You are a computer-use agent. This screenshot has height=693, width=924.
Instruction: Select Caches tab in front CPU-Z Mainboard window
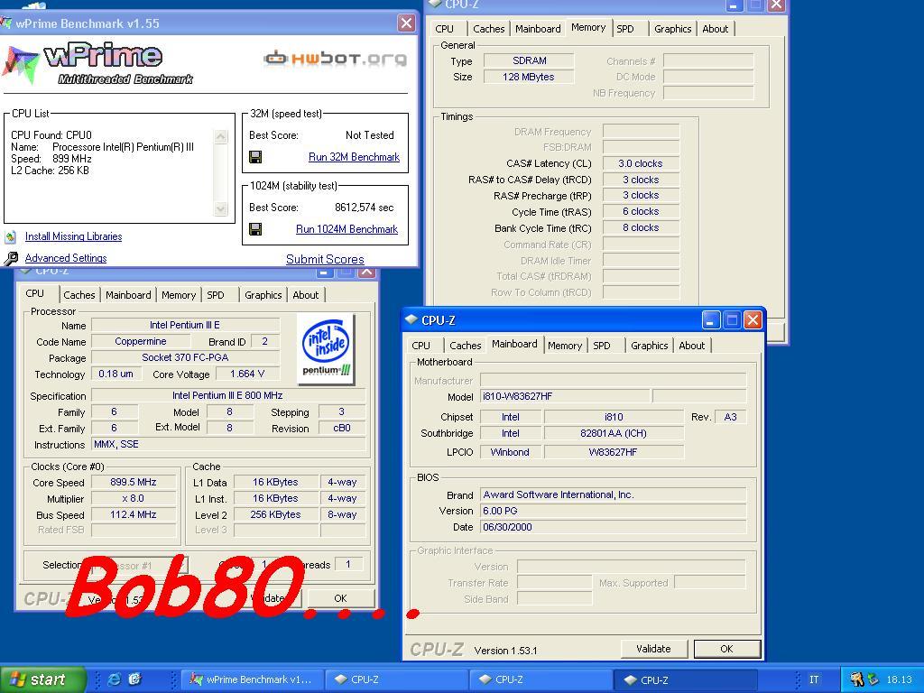[x=465, y=346]
